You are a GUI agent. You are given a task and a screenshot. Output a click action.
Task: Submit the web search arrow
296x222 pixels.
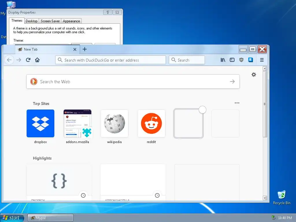(232, 82)
